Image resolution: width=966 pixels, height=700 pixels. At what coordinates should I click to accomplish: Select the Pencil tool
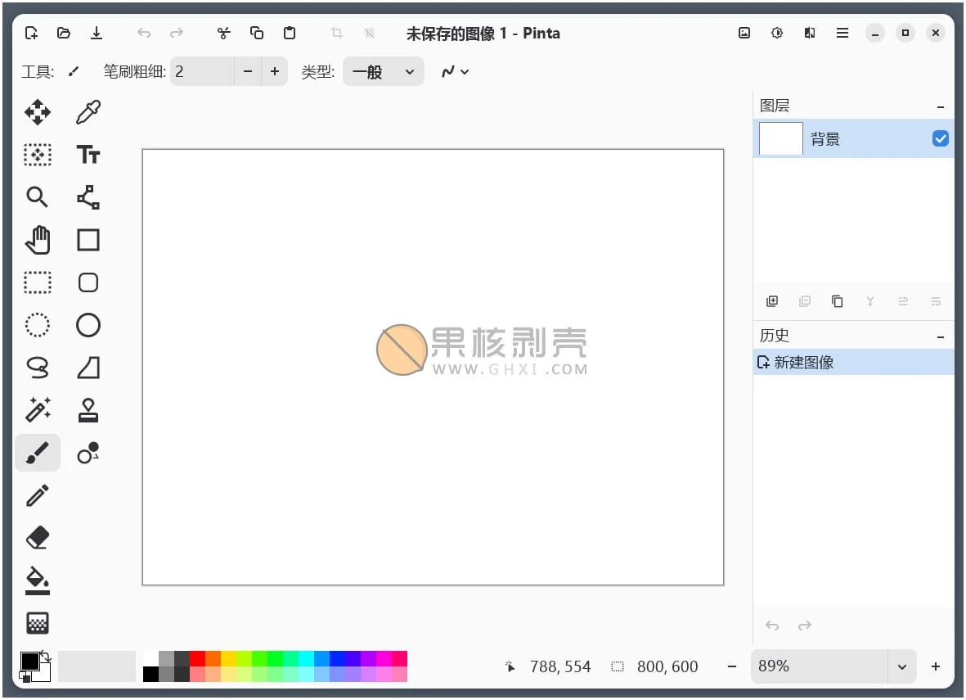[x=37, y=495]
